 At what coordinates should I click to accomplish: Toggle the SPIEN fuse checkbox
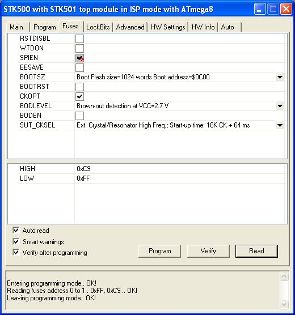pos(79,58)
